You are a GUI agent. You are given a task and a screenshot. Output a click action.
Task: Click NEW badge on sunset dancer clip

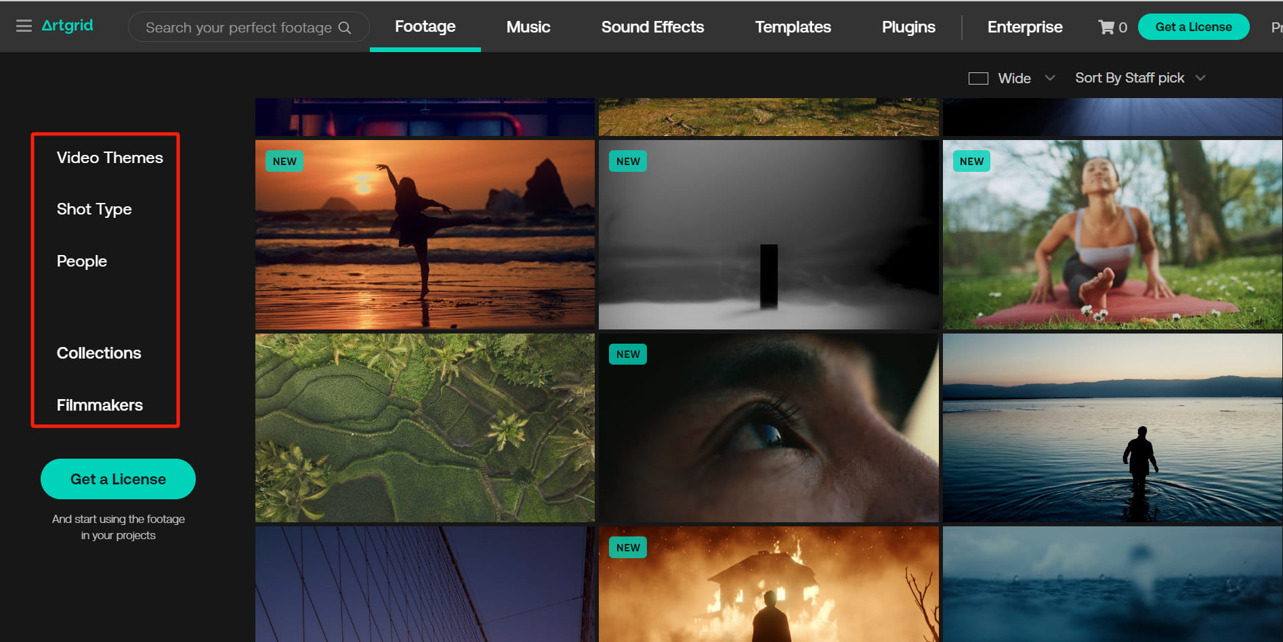285,161
